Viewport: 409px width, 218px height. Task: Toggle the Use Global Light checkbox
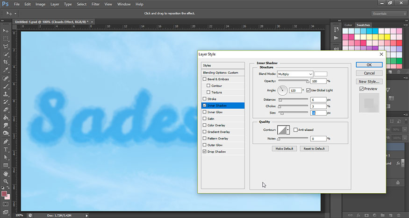[309, 90]
